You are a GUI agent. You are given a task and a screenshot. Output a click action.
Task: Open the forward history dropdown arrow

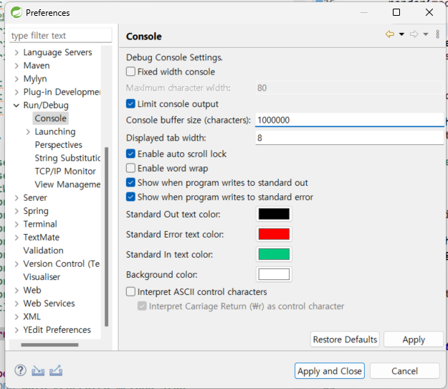426,34
